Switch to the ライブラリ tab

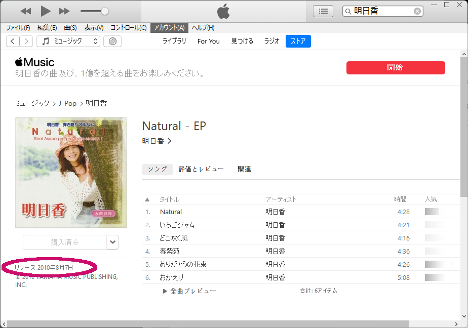[x=174, y=41]
